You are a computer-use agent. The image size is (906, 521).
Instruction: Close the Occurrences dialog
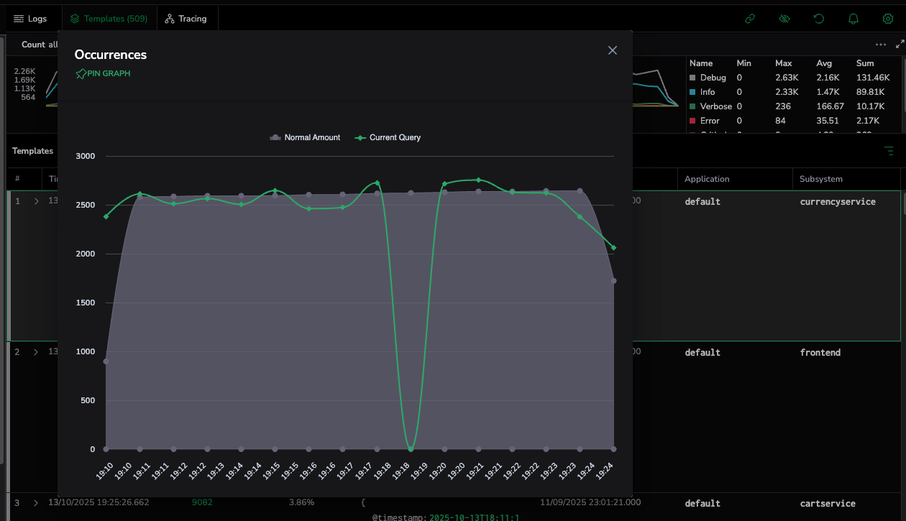click(613, 50)
